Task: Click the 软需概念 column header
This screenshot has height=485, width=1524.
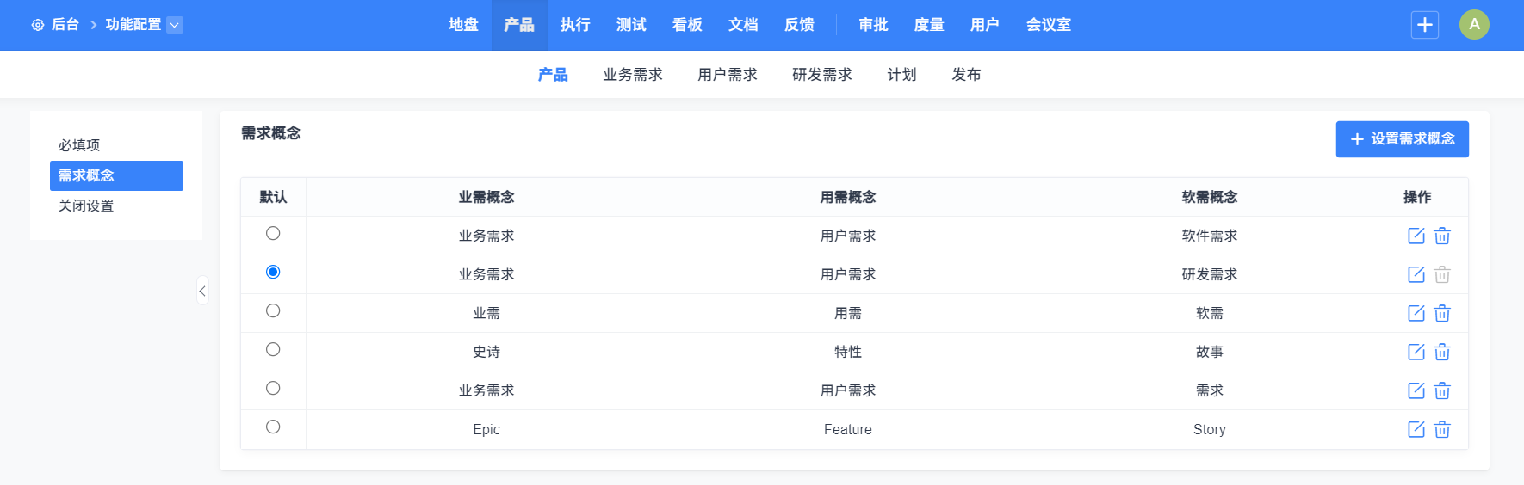Action: click(x=1209, y=197)
